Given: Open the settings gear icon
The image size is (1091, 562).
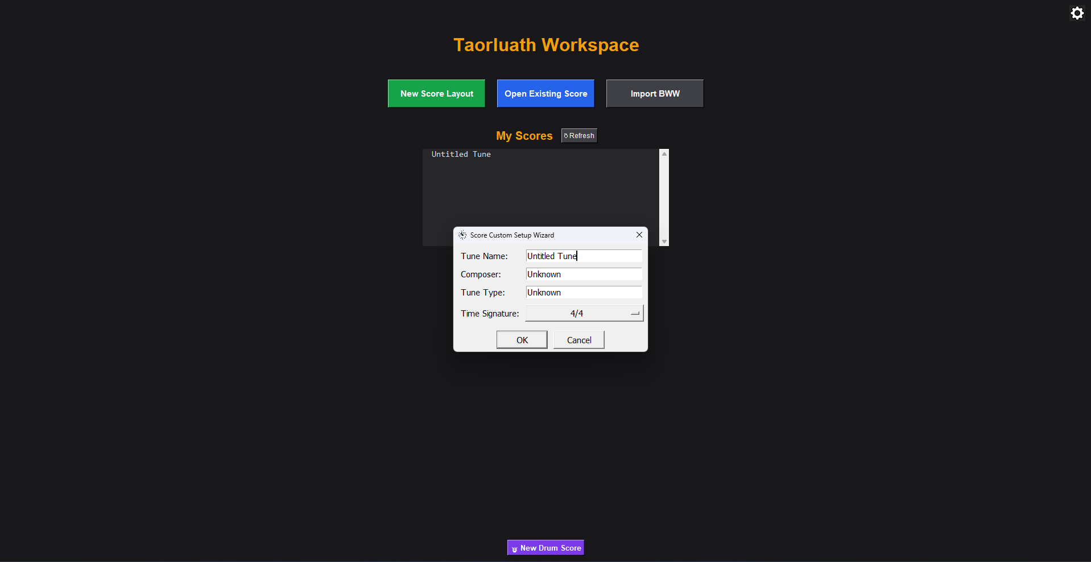Looking at the screenshot, I should [x=1077, y=13].
